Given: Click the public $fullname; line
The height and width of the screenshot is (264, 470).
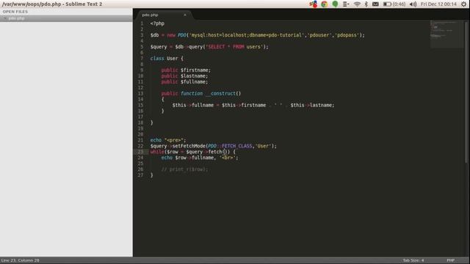Looking at the screenshot, I should [x=184, y=81].
